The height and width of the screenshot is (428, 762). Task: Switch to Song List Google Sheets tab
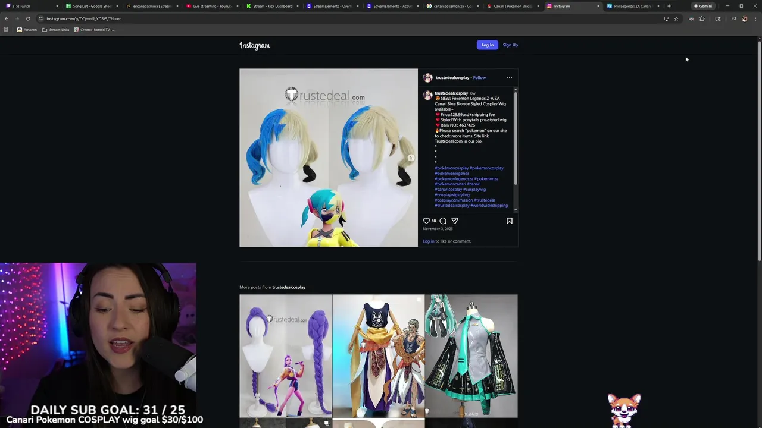tap(92, 6)
